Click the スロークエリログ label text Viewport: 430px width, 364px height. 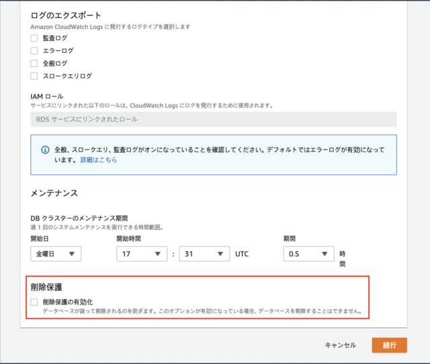point(67,76)
